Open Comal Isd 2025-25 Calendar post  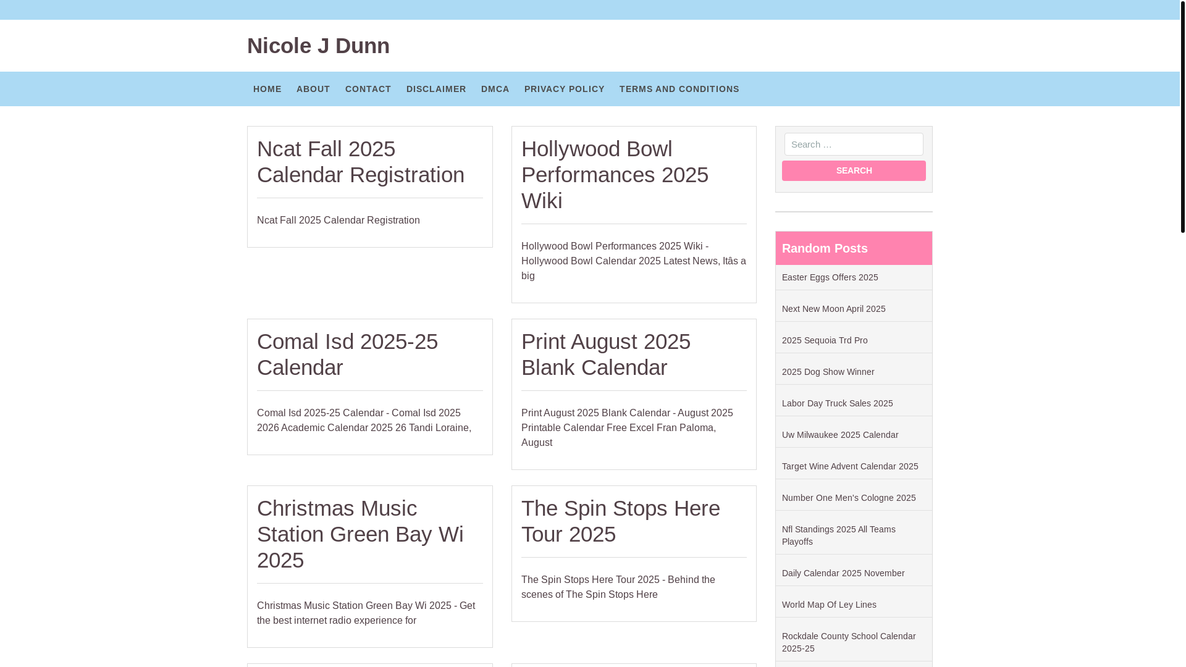pyautogui.click(x=347, y=354)
